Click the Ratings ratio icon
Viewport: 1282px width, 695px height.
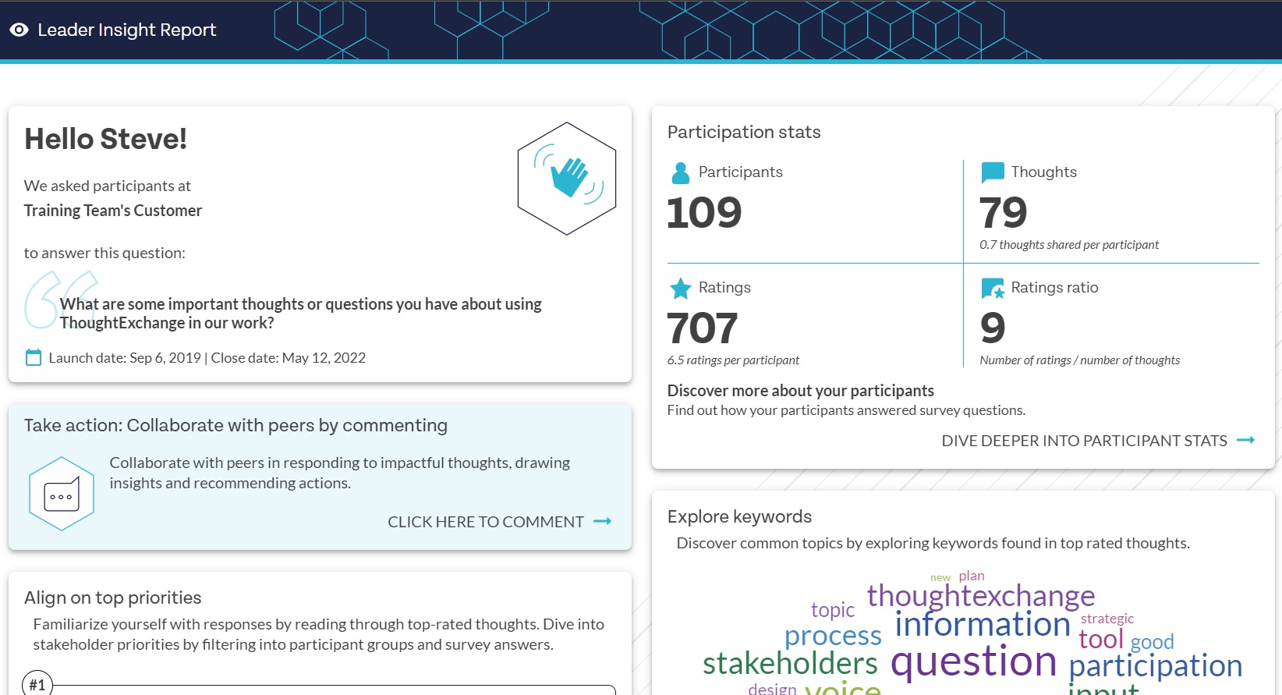point(993,289)
